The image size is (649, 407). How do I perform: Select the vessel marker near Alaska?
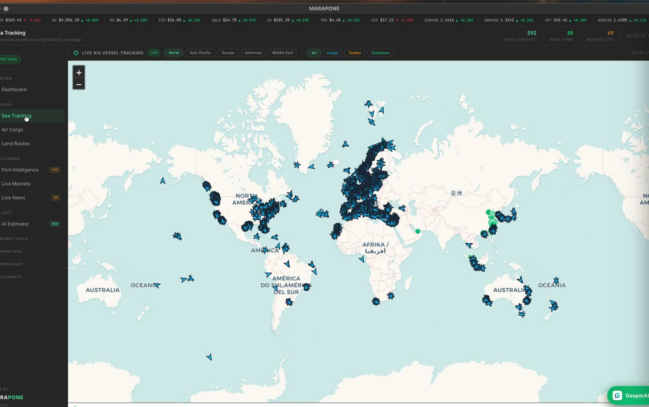[163, 181]
